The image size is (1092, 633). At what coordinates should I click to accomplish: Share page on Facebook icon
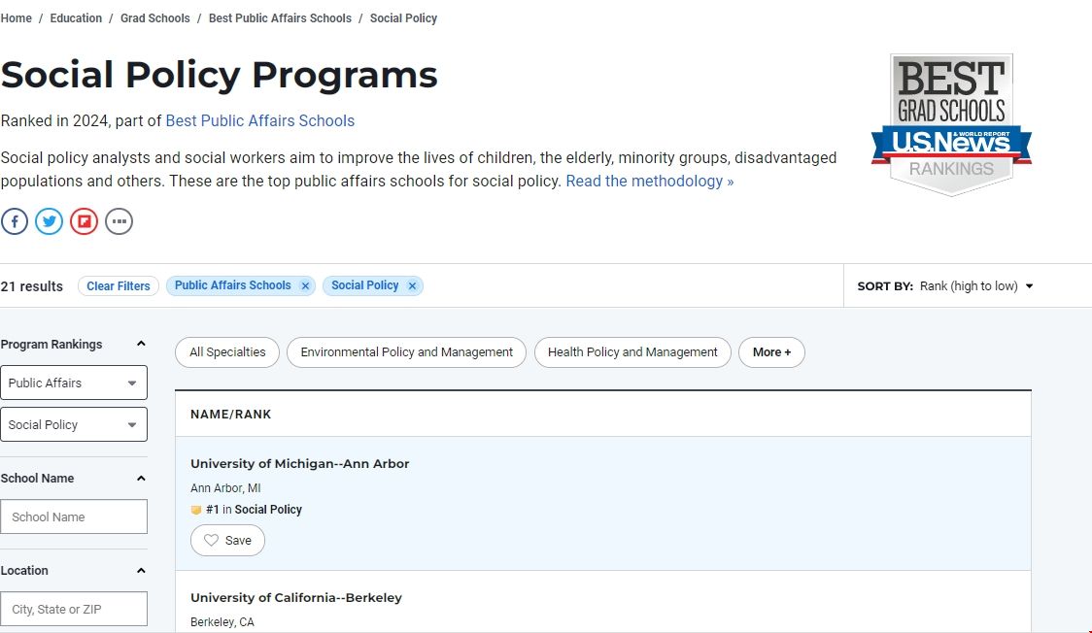pos(15,221)
